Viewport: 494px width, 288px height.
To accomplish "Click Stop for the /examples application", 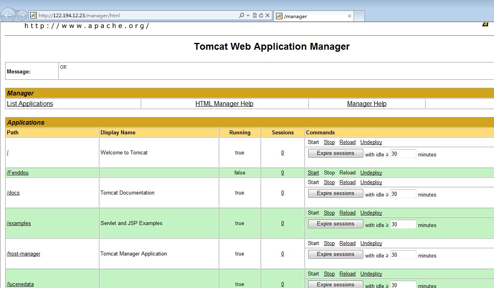I will click(329, 213).
